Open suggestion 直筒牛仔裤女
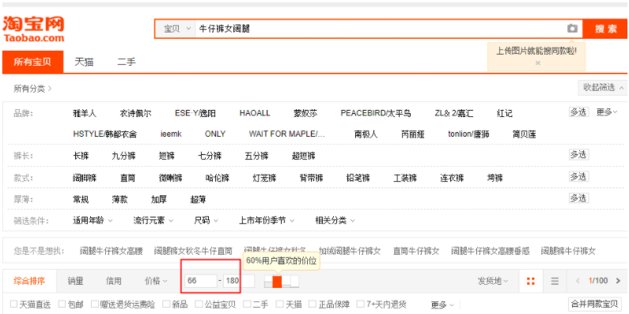The image size is (629, 314). tap(416, 252)
